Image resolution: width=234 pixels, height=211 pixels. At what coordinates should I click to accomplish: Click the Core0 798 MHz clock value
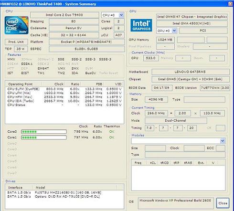point(81,132)
